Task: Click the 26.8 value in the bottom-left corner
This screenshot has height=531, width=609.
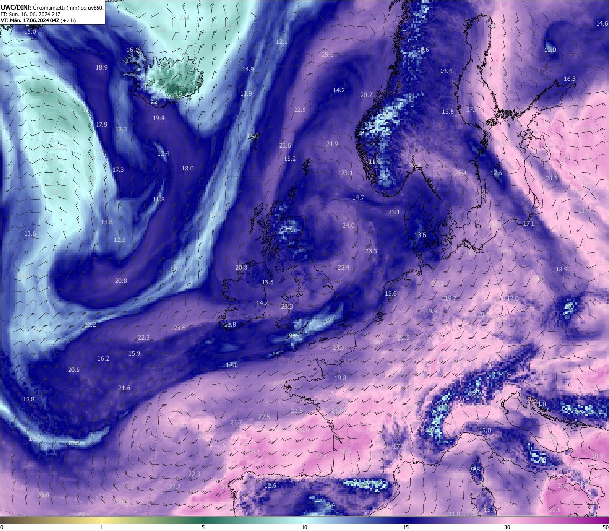Action: tap(43, 495)
